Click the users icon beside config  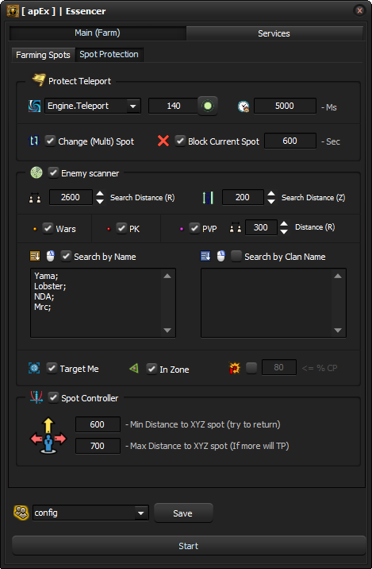[x=21, y=513]
